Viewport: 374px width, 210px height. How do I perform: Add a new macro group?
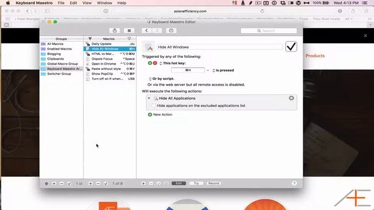[54, 184]
